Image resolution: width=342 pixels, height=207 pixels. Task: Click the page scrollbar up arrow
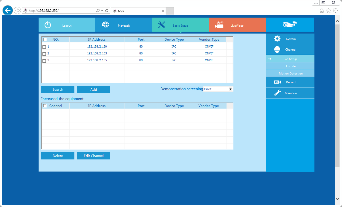tap(338, 21)
